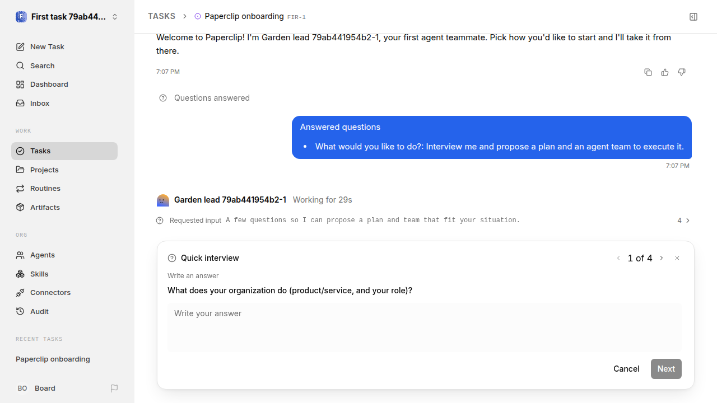The width and height of the screenshot is (717, 403).
Task: Go to Agents in Org section
Action: click(x=64, y=255)
